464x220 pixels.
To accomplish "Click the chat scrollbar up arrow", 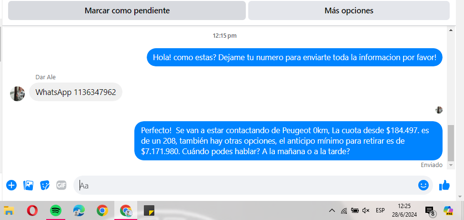I will [451, 30].
